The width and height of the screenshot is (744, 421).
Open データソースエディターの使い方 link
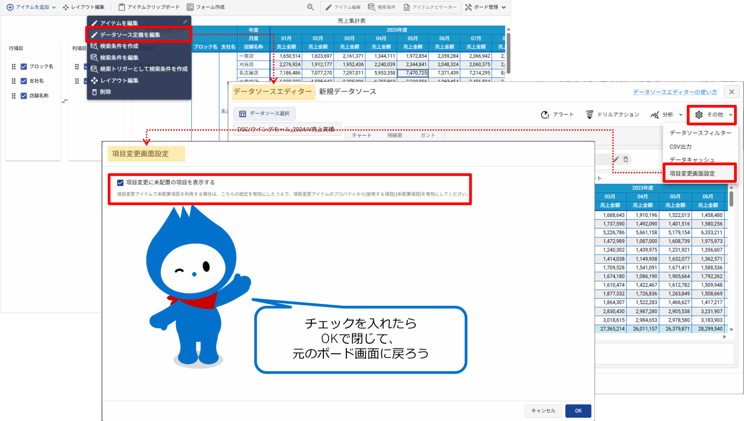coord(674,92)
